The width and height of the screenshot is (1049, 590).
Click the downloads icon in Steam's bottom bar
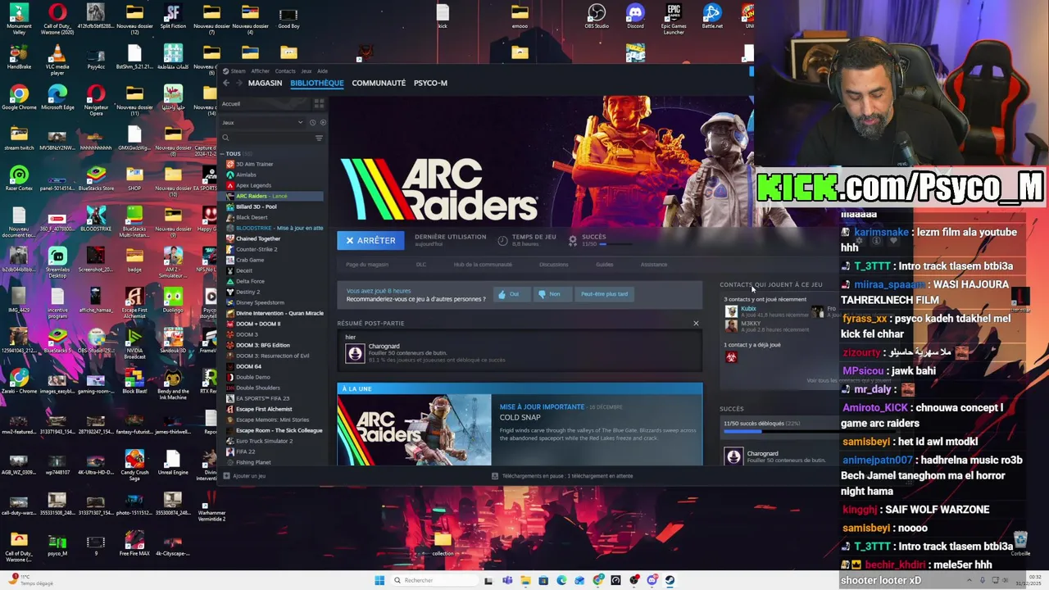[x=495, y=476]
